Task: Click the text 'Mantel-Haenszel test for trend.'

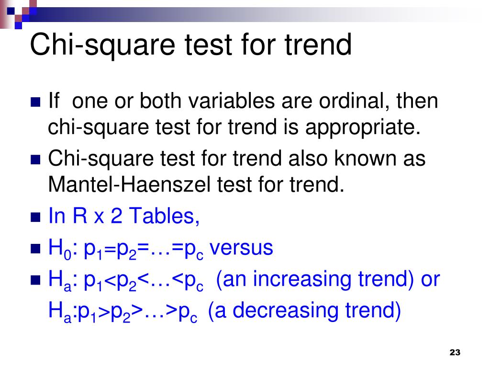Action: (196, 184)
